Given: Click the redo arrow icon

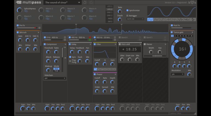Looking at the screenshot, I should pos(91,2).
